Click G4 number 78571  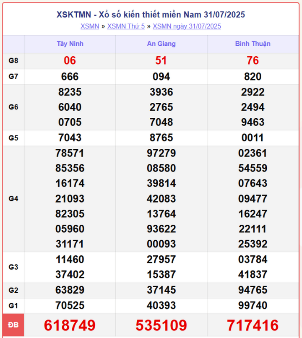(x=70, y=153)
